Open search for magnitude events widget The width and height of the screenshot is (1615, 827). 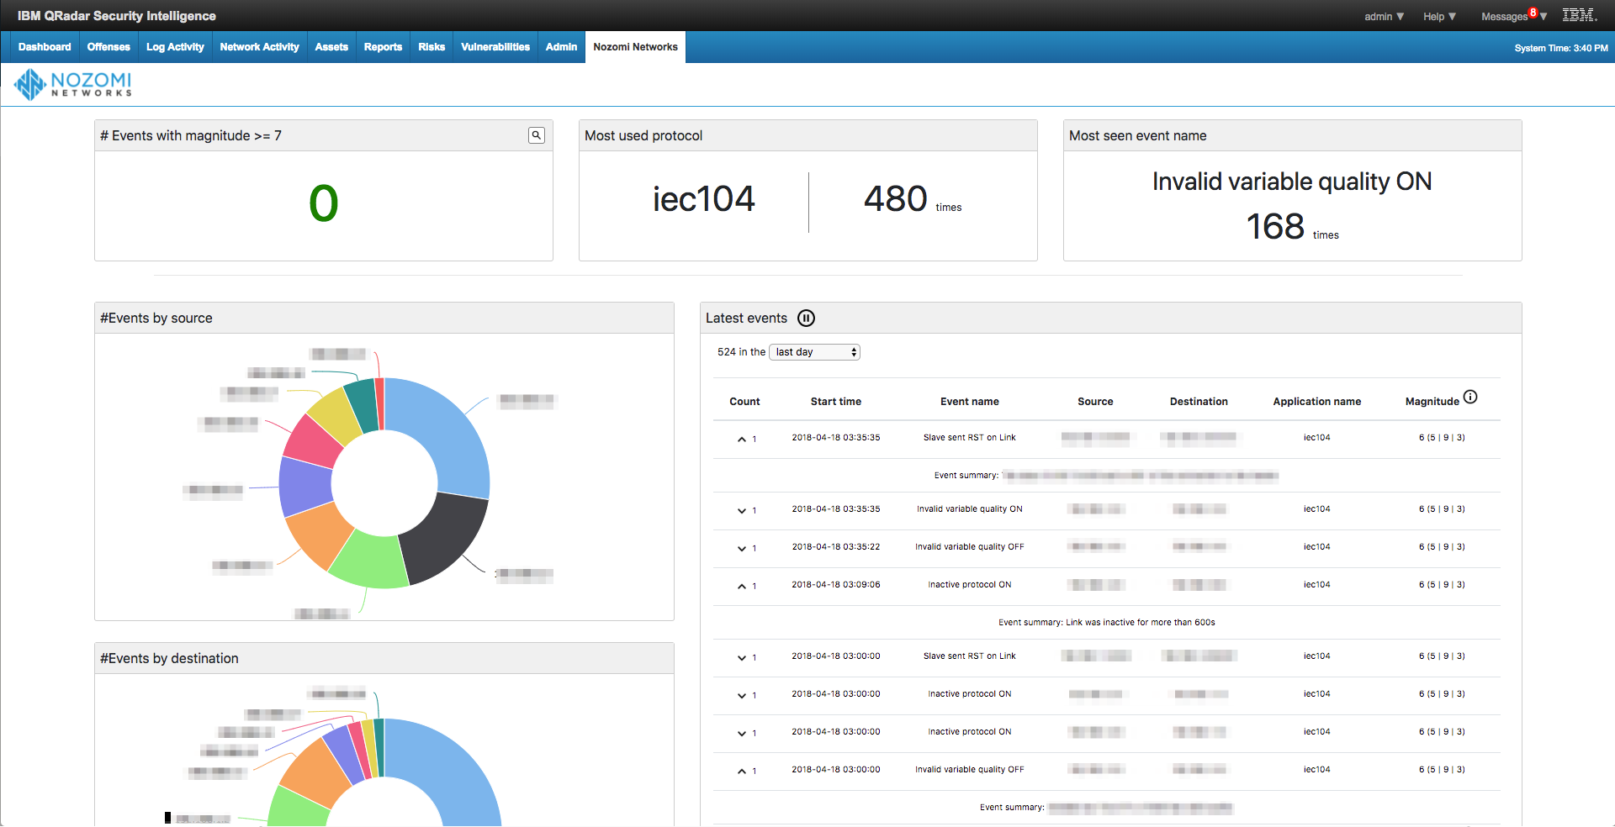pos(536,134)
